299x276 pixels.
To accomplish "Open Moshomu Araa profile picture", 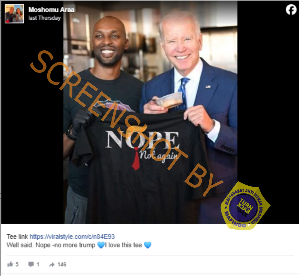I will tap(14, 14).
